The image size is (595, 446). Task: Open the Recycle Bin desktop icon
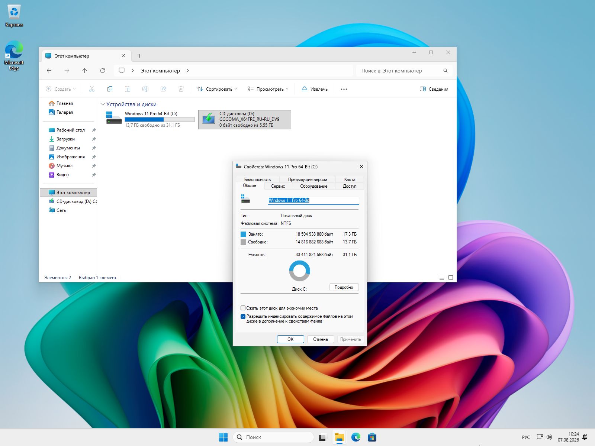point(14,16)
